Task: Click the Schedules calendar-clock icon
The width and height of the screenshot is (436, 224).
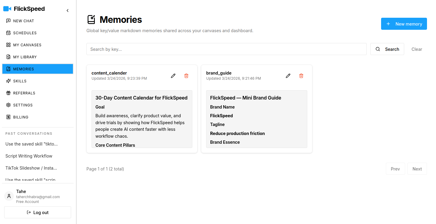Action: (8, 33)
